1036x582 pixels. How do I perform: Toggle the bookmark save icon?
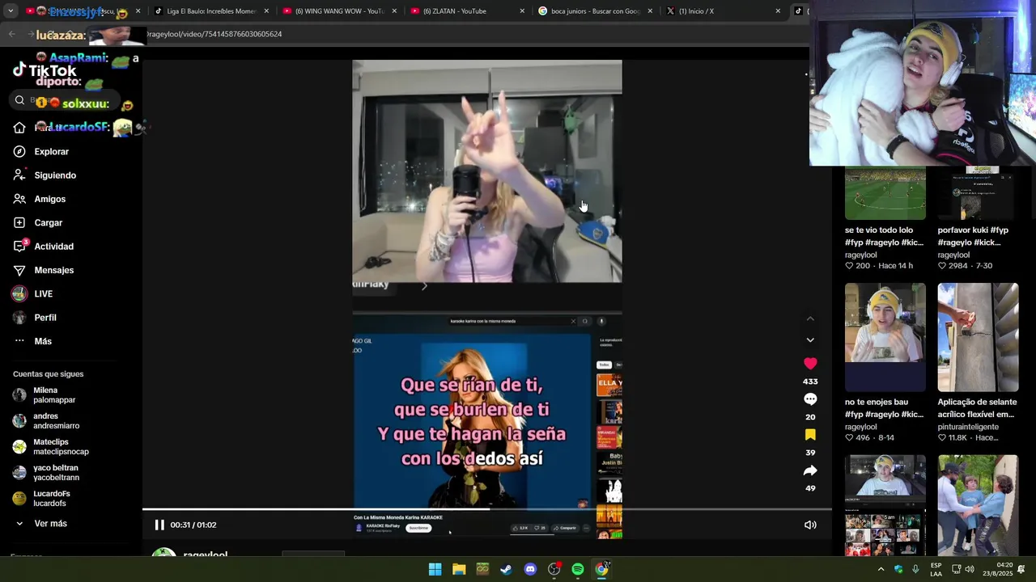pos(810,435)
